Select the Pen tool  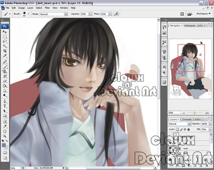pyautogui.click(x=5, y=101)
